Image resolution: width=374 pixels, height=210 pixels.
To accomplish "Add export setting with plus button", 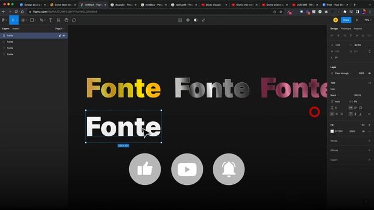I will coord(369,160).
